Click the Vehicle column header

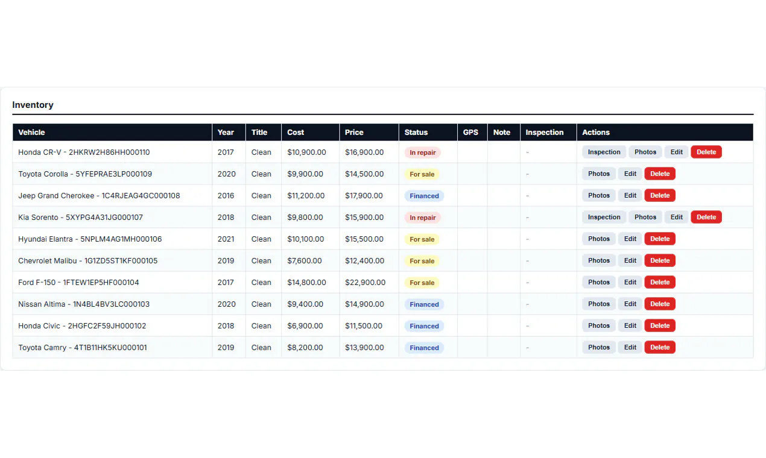point(112,133)
